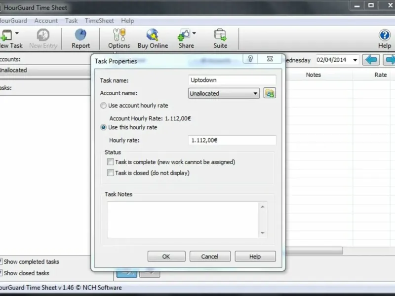Expand the Share dropdown arrow
Screen dimensions: 395x296
(x=194, y=33)
